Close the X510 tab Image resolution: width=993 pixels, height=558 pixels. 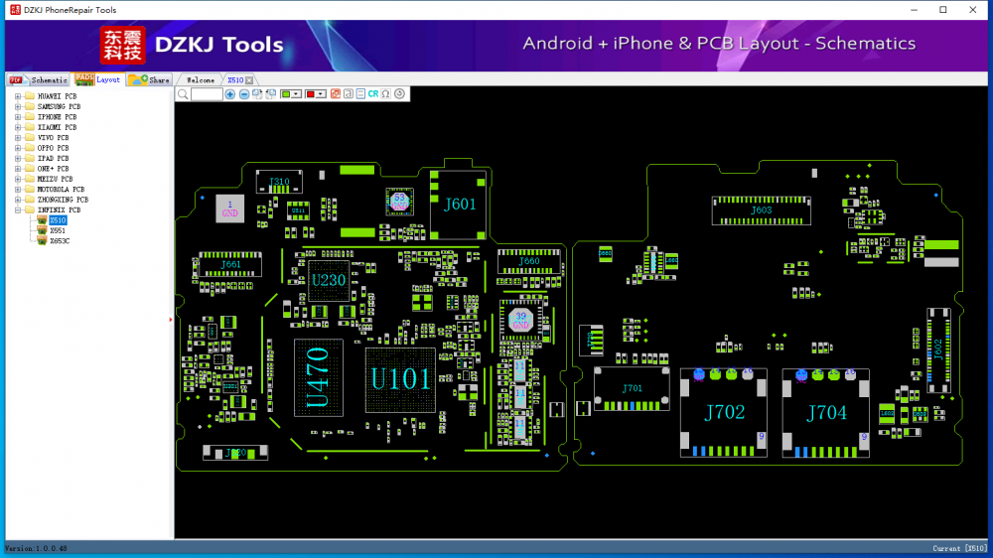(x=249, y=80)
